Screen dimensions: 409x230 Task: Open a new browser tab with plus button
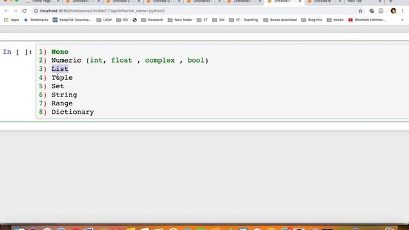tap(390, 1)
